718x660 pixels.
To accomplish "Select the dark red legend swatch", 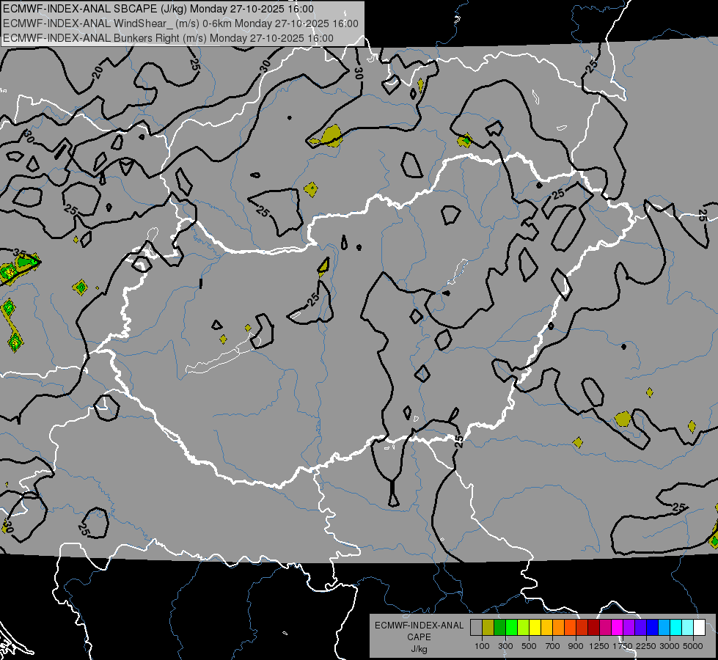I will (x=593, y=628).
